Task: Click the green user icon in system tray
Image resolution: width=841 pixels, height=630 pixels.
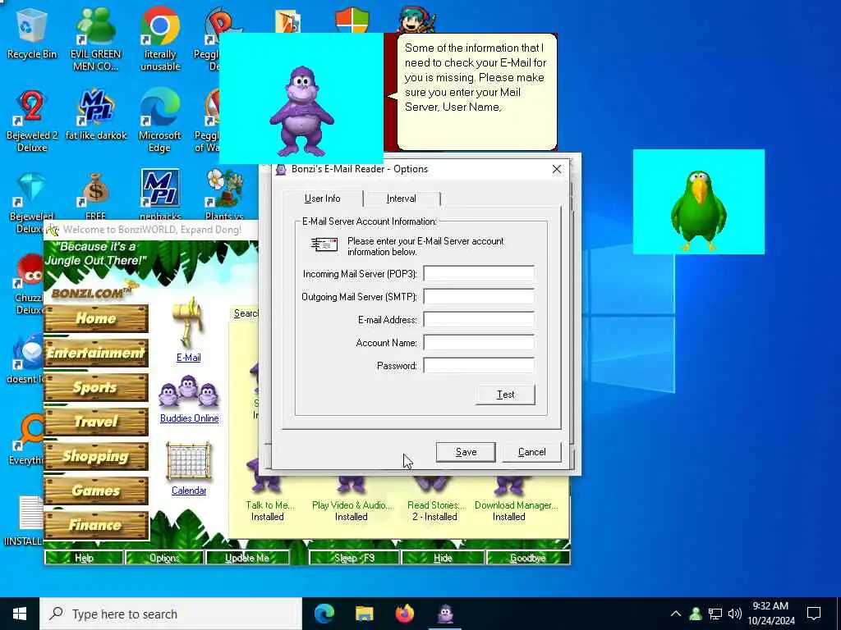Action: click(x=696, y=614)
